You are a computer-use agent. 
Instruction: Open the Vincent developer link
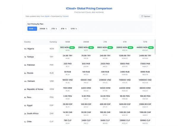pyautogui.click(x=66, y=16)
